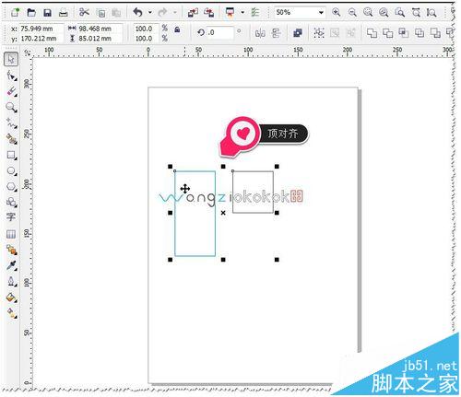Zoom to page width icon
The image size is (461, 397).
coord(416,13)
